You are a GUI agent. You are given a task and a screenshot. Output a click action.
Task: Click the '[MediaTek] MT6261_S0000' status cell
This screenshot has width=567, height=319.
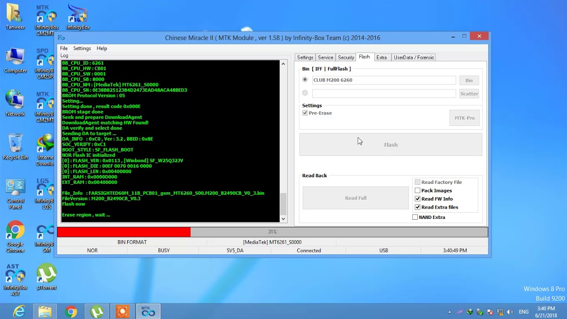(272, 242)
